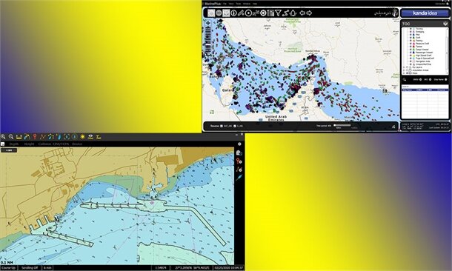Image resolution: width=452 pixels, height=271 pixels.
Task: Toggle the Fishing layer checkbox in TOC
Action: (411, 41)
